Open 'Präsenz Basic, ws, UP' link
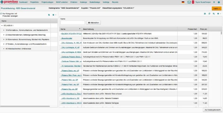 click(x=70, y=71)
